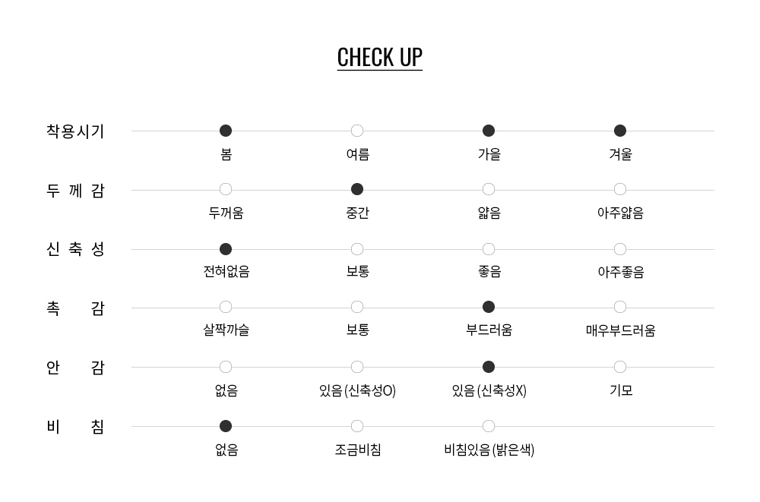Screen dimensions: 760x502
Task: Click the 가을 filled dot
Action: pyautogui.click(x=489, y=131)
